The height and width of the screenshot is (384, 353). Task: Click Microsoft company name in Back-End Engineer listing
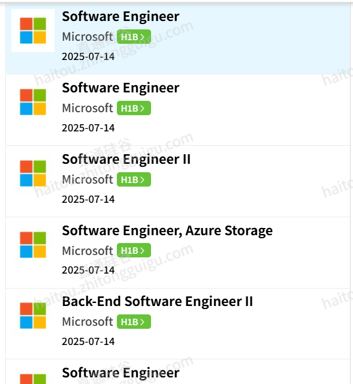[x=88, y=322]
